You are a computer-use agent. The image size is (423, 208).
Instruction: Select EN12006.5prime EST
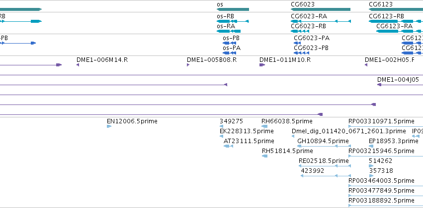(x=109, y=126)
